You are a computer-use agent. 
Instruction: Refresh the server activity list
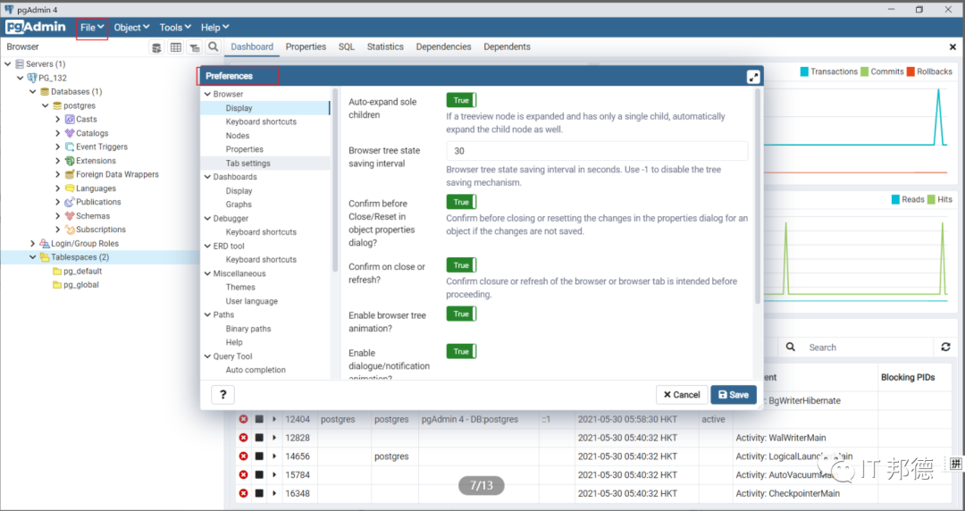click(946, 348)
